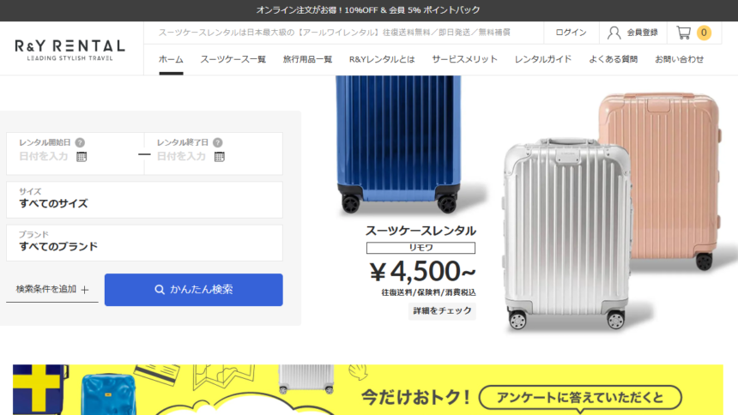Screen dimensions: 738x415
Task: Open the rental start date calendar icon
Action: (82, 157)
